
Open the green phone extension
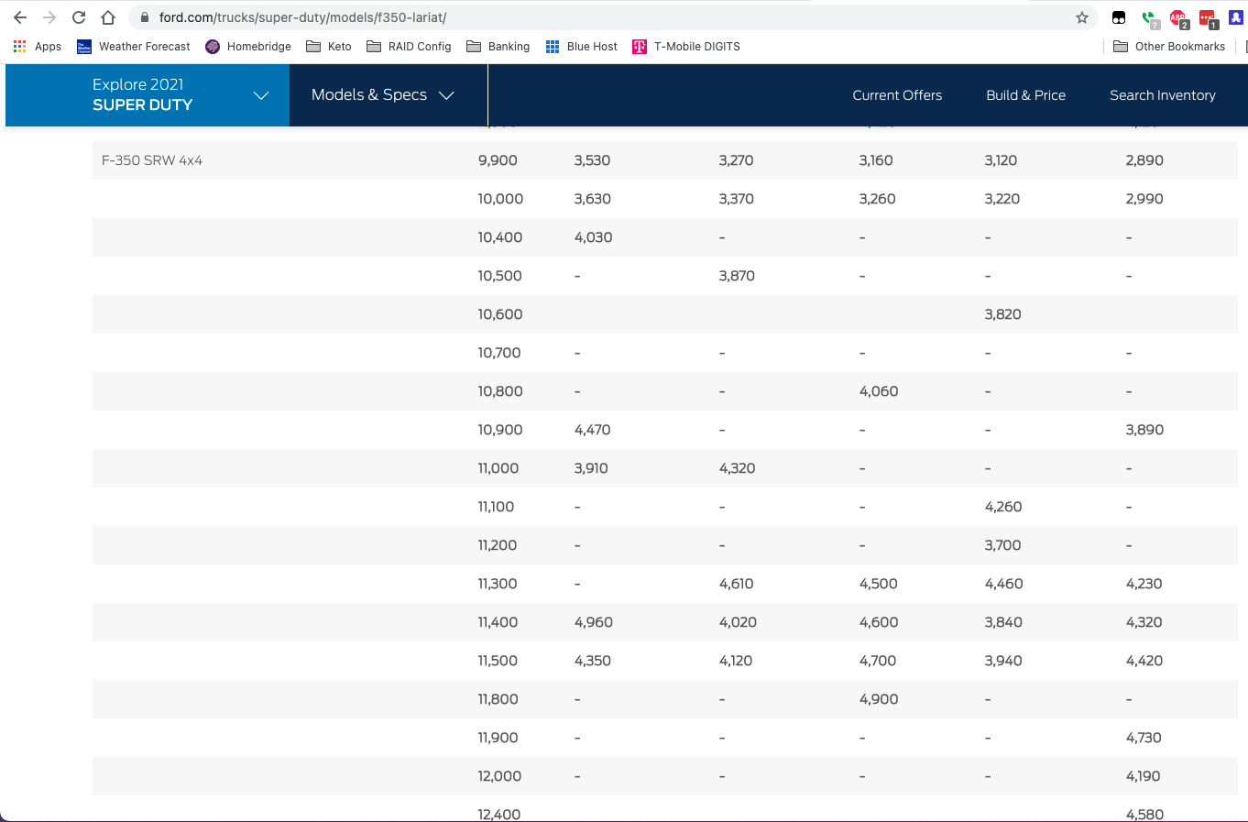click(1149, 17)
